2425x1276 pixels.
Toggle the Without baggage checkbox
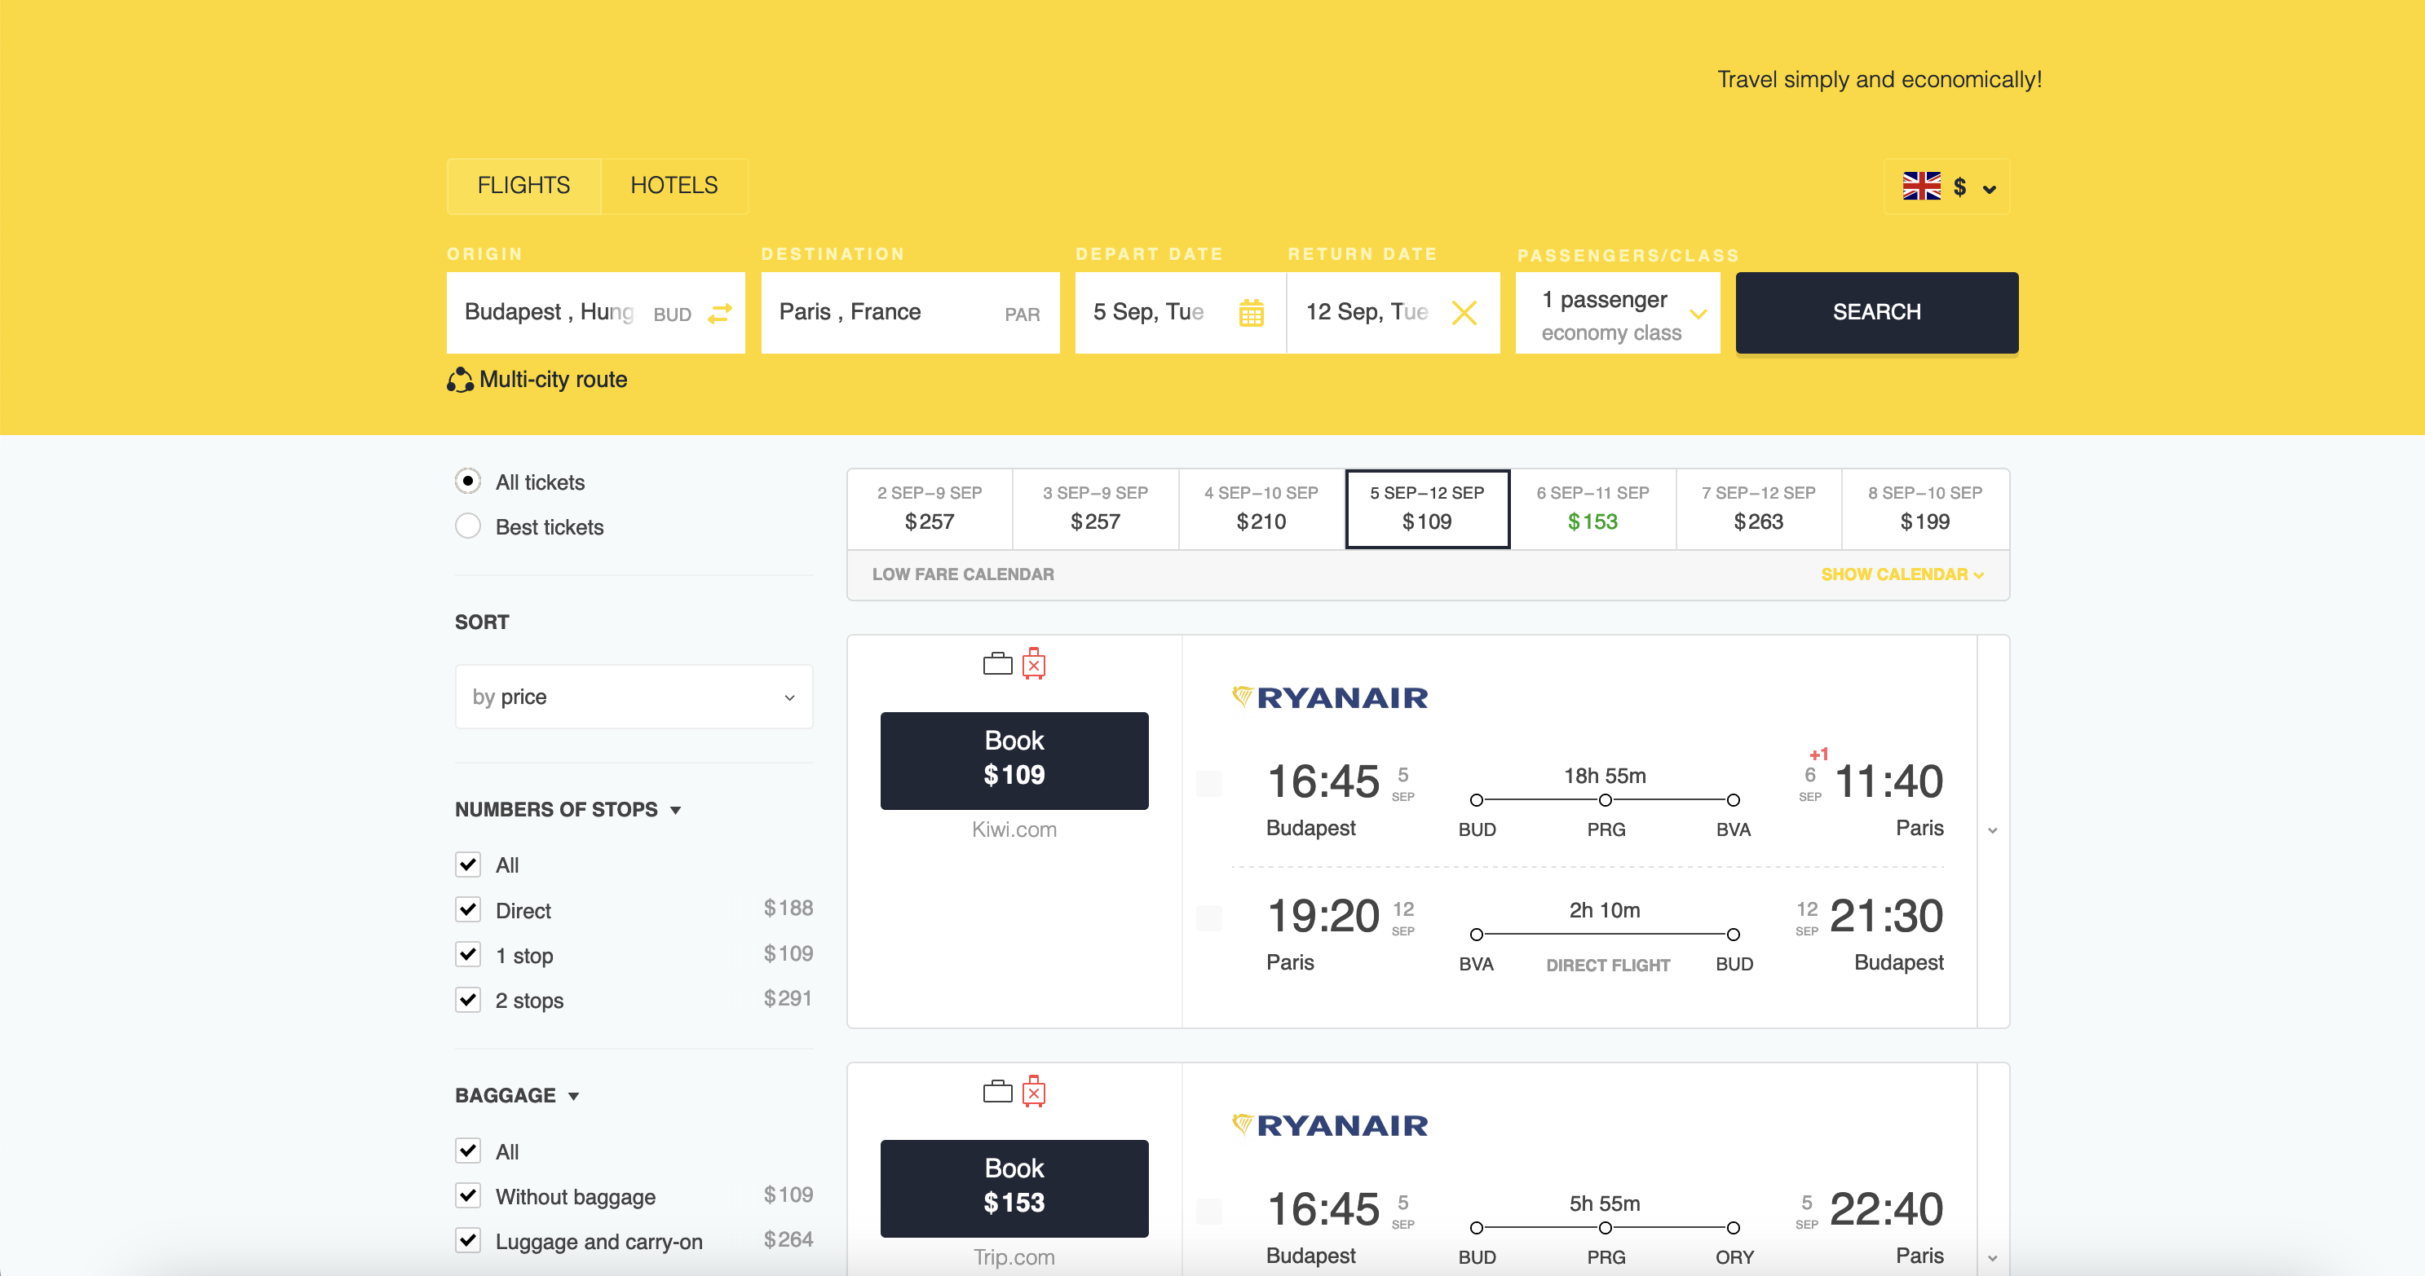pyautogui.click(x=468, y=1195)
